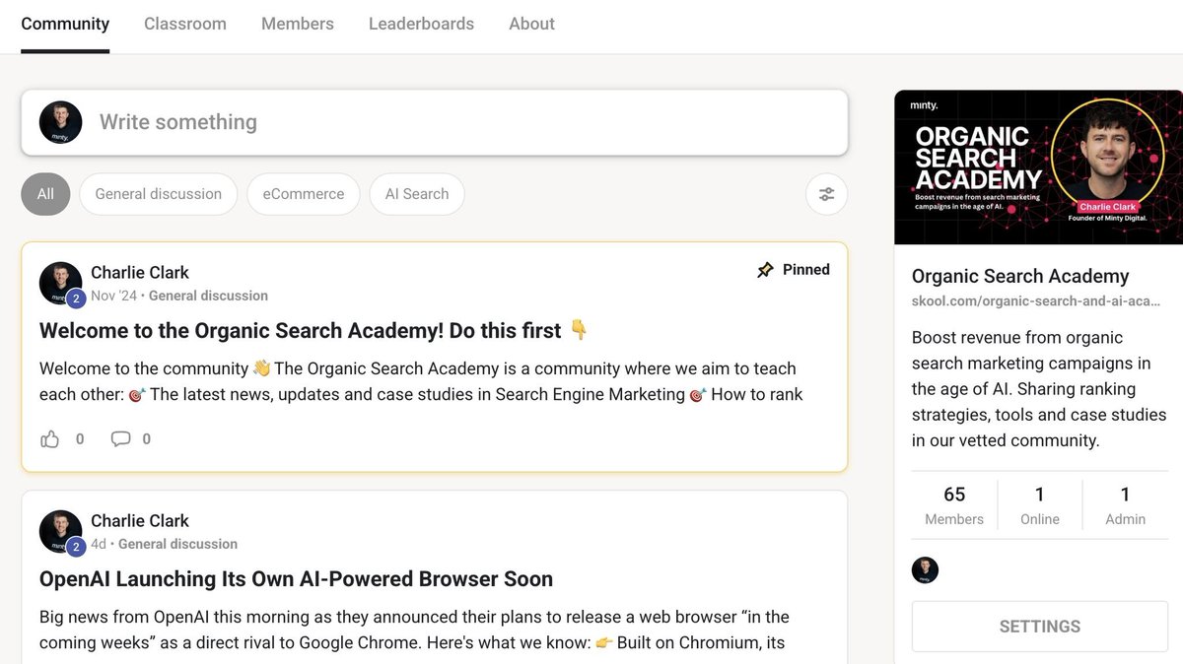Filter posts by eCommerce
The image size is (1183, 664).
[x=303, y=194]
